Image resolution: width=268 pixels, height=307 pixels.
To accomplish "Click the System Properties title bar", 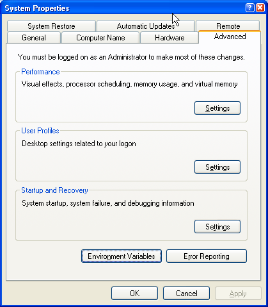I will click(x=123, y=8).
